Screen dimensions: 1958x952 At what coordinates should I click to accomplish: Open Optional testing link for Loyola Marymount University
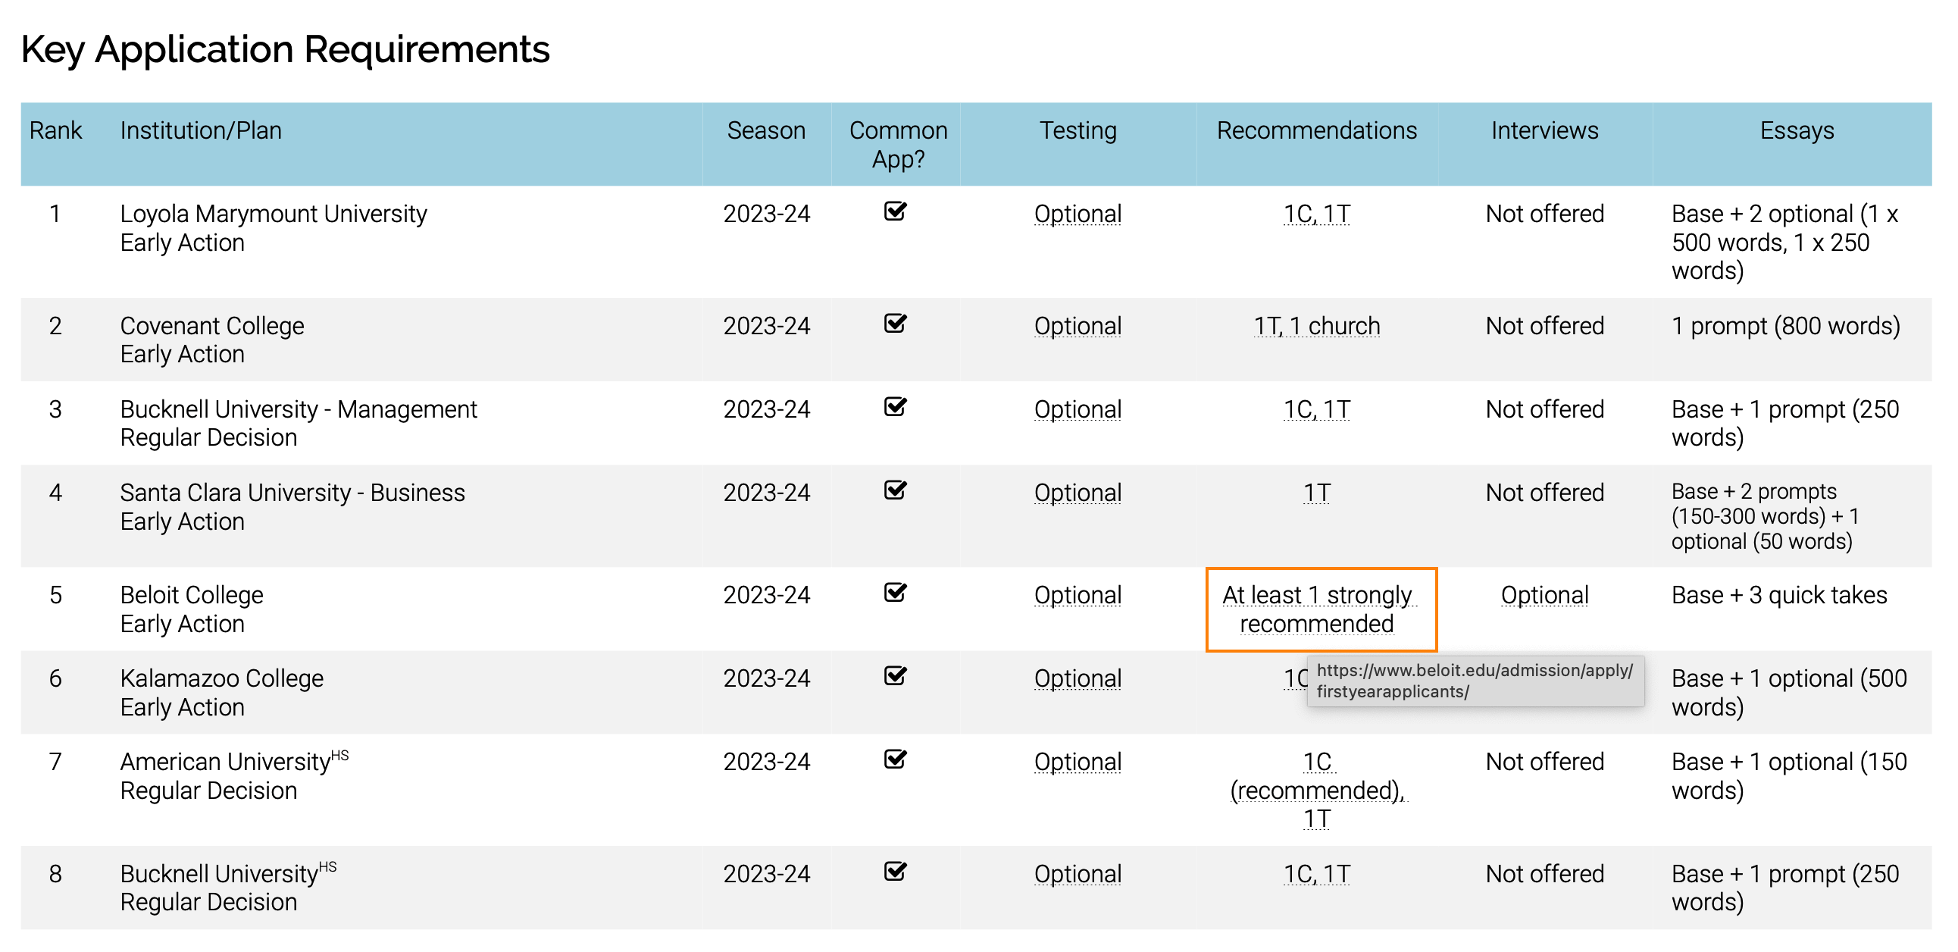pyautogui.click(x=1078, y=214)
